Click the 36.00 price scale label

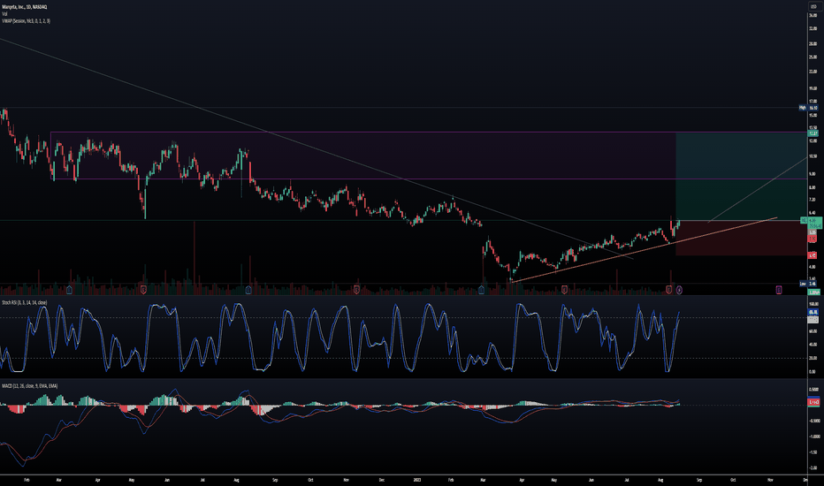(x=813, y=16)
